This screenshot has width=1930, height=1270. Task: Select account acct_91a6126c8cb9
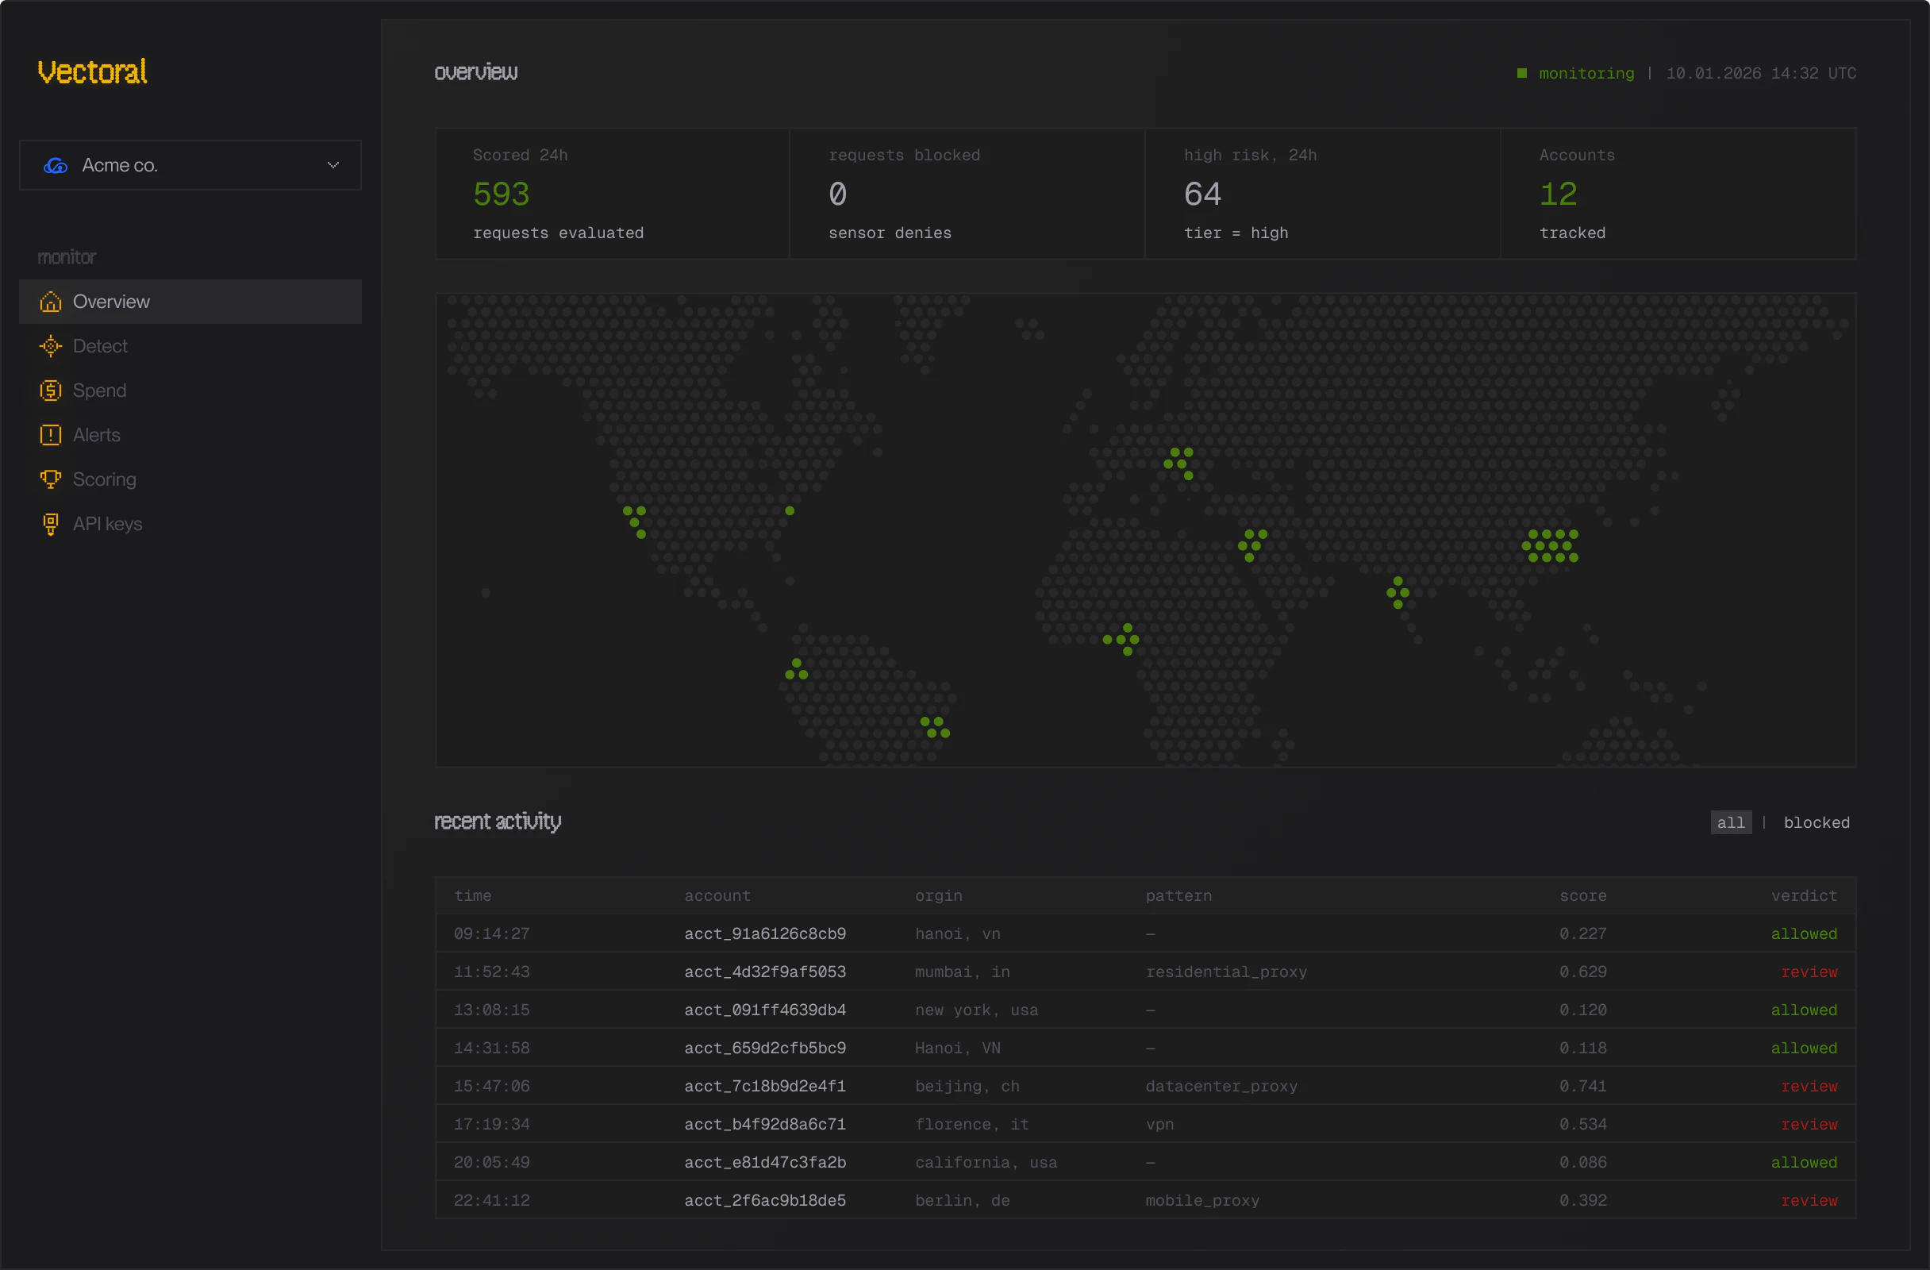pos(765,934)
